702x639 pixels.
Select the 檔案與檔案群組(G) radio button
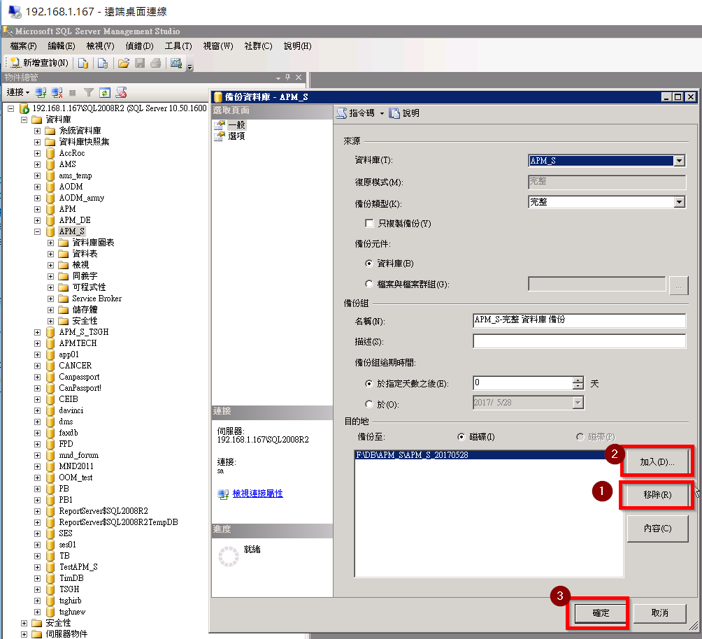coord(369,284)
